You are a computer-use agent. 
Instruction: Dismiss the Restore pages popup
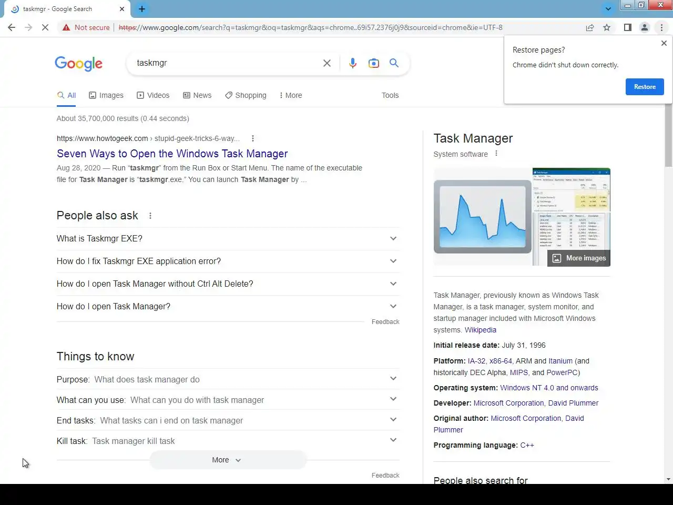[664, 43]
